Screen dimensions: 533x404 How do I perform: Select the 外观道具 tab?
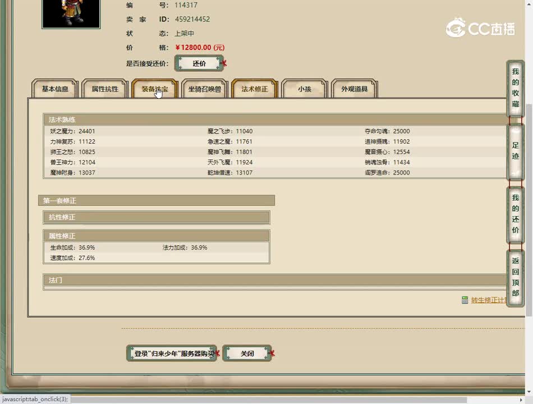355,89
